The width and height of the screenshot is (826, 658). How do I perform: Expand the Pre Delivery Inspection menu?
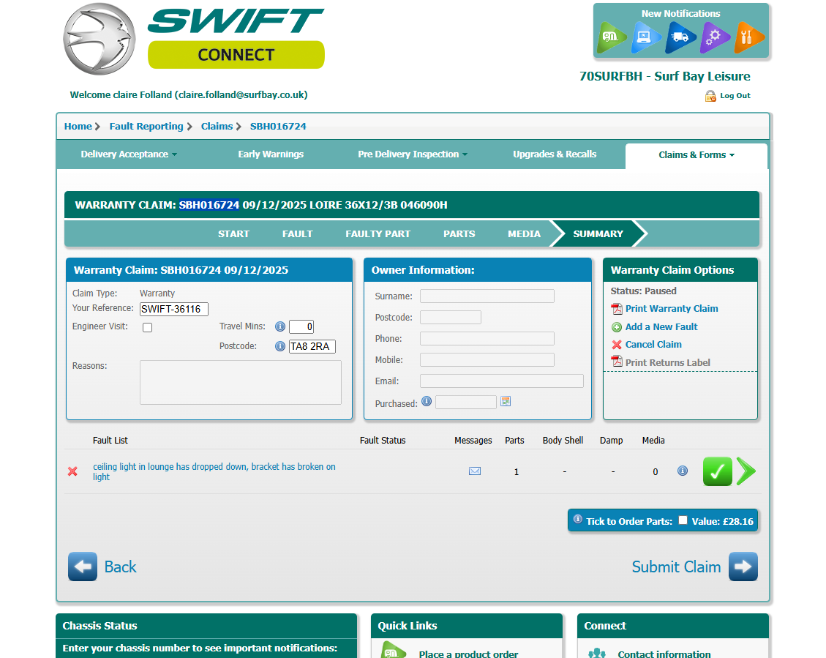coord(413,154)
